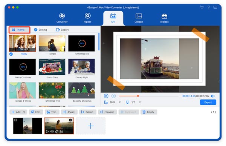This screenshot has width=226, height=146.
Task: Expand the 1/2 preview quality dropdown
Action: click(x=140, y=102)
